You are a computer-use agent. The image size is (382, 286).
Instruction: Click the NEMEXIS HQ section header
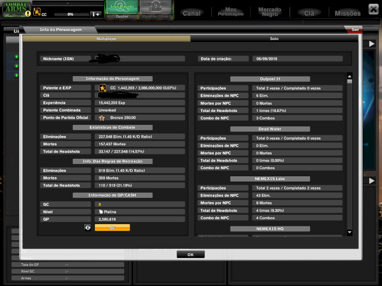pos(270,229)
